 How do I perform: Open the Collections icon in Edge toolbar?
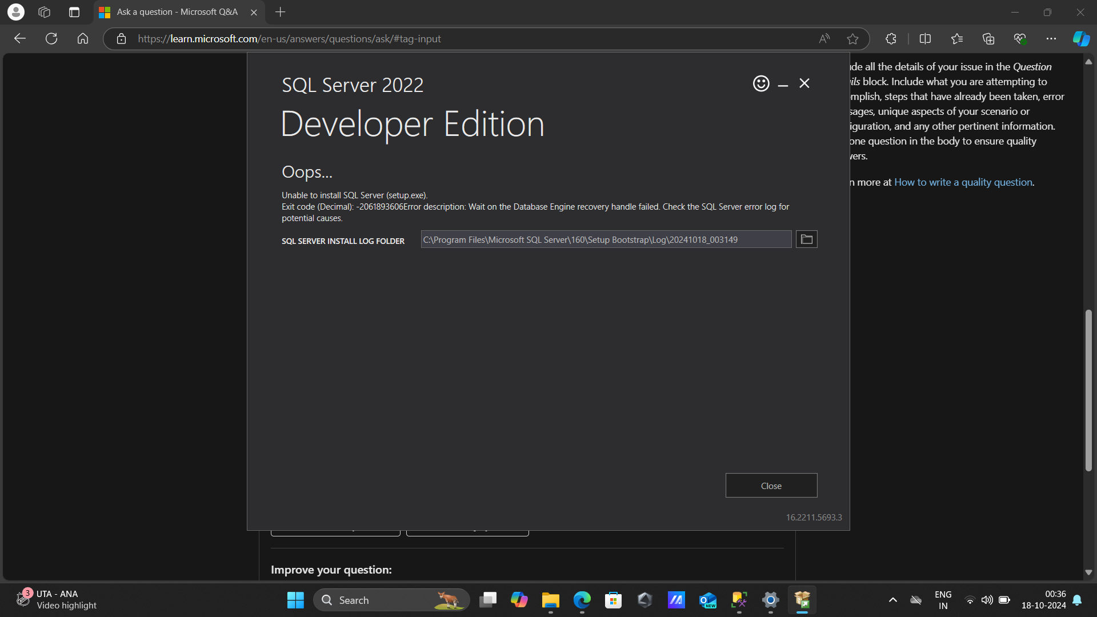pos(988,39)
